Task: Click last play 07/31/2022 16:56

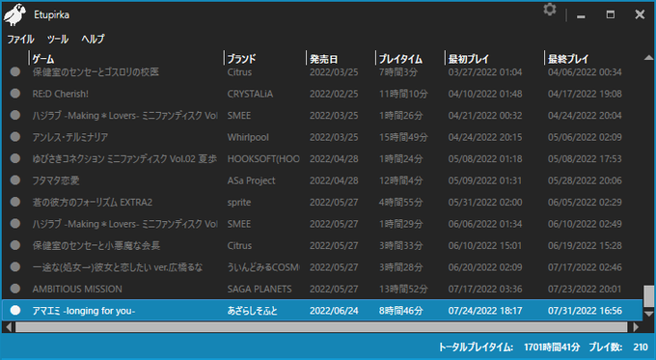Action: coord(585,311)
